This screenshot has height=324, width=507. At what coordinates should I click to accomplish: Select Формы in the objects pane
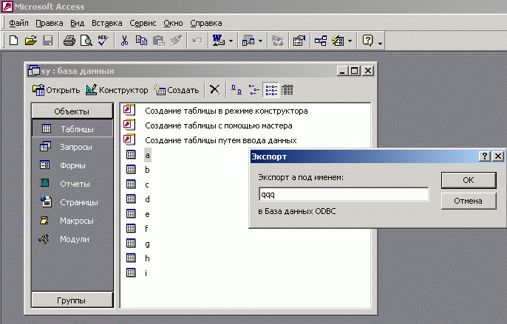[72, 165]
